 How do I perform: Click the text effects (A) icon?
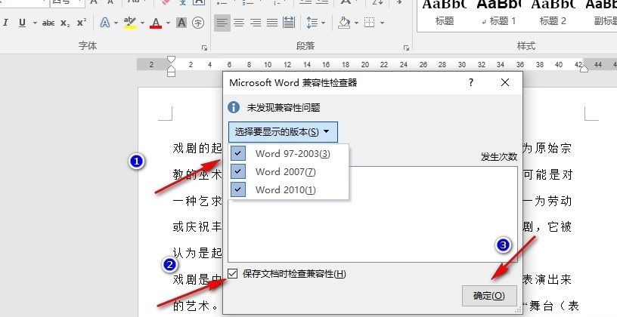(x=104, y=23)
